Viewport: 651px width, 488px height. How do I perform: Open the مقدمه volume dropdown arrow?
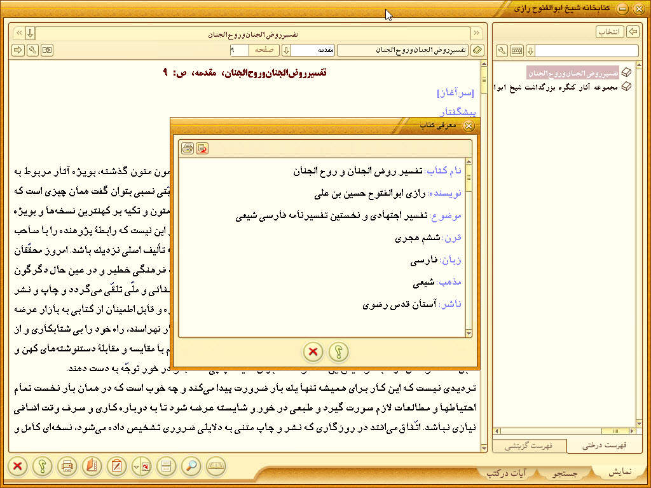click(286, 50)
